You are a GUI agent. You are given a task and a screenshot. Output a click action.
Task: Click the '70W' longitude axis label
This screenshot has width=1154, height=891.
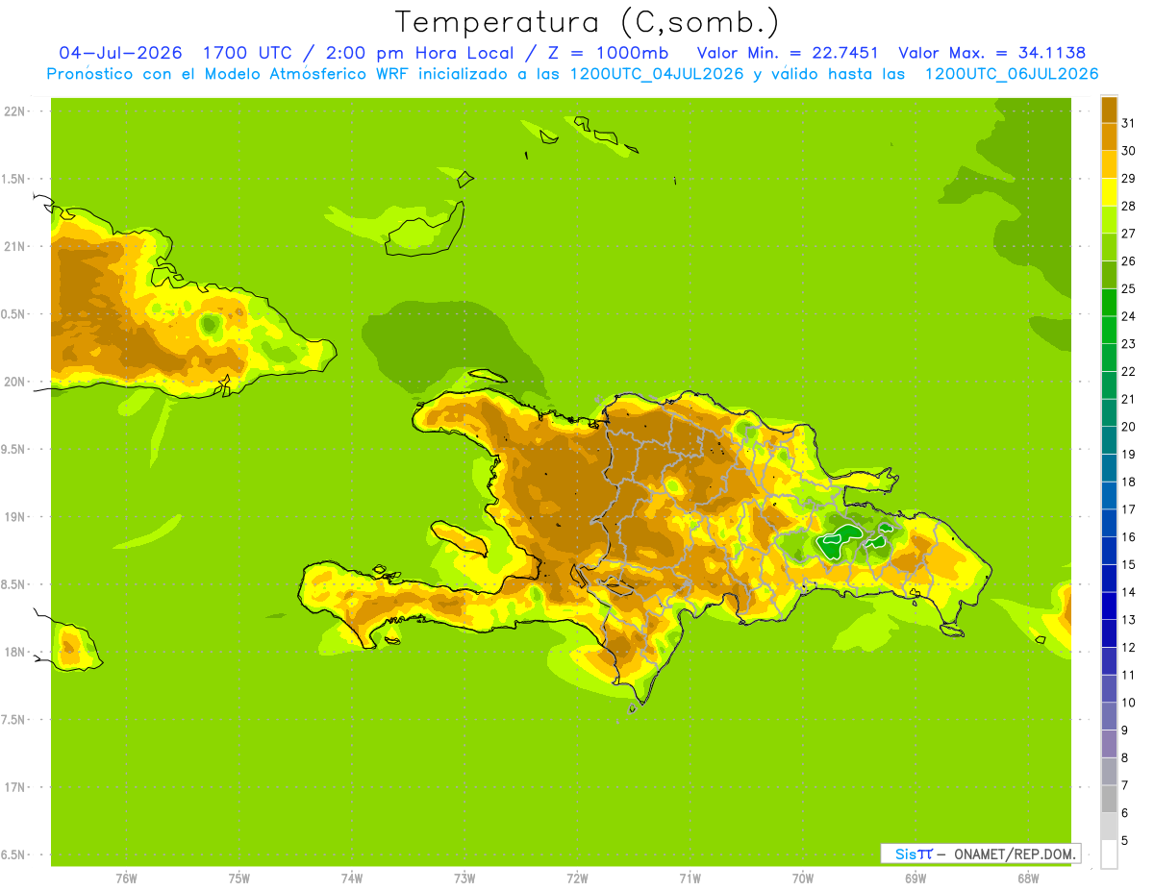click(x=803, y=879)
